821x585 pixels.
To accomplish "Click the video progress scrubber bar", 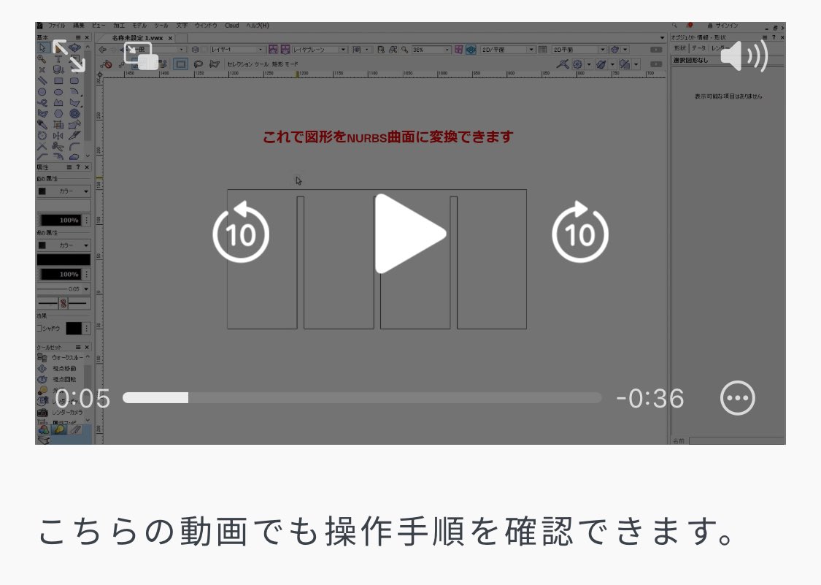I will pyautogui.click(x=362, y=398).
